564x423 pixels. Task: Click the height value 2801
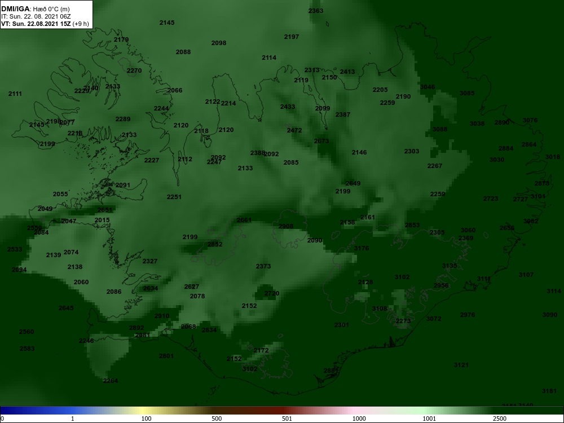click(x=166, y=356)
